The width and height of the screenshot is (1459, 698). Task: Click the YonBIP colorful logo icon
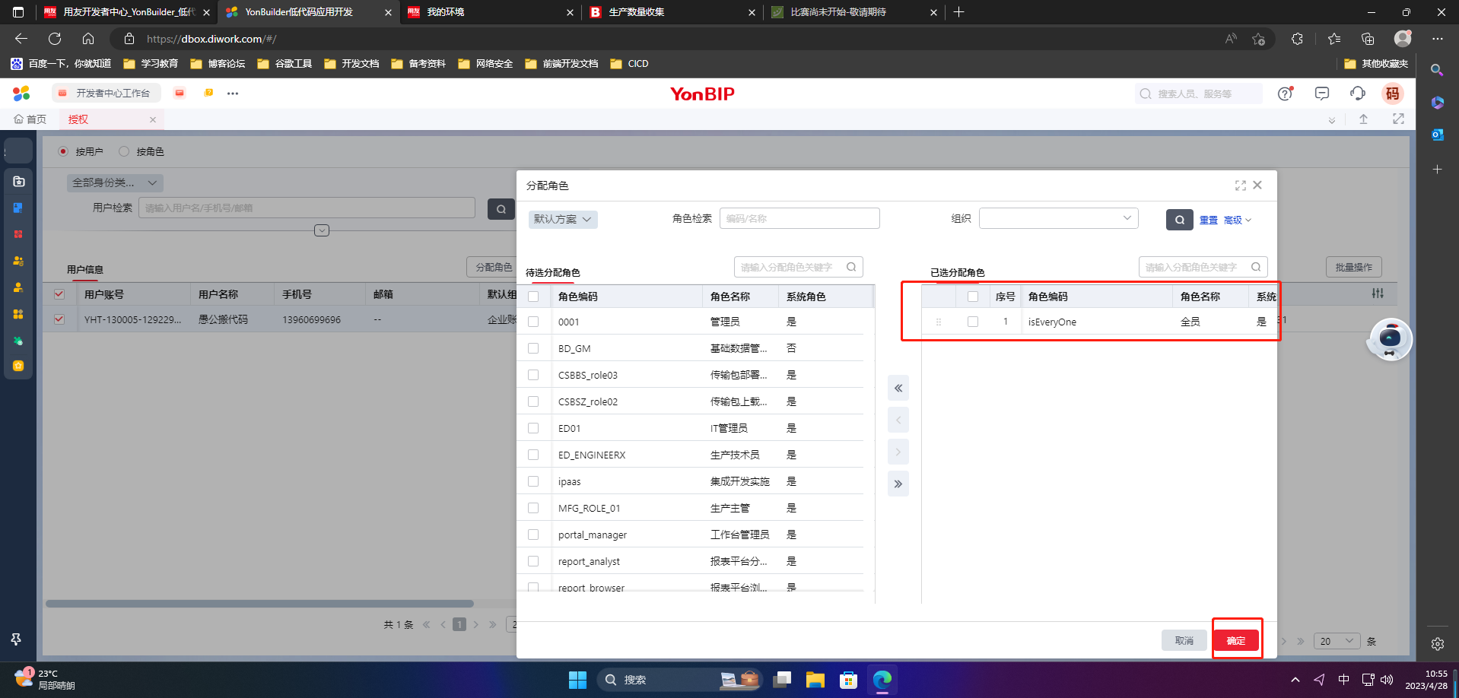[21, 94]
